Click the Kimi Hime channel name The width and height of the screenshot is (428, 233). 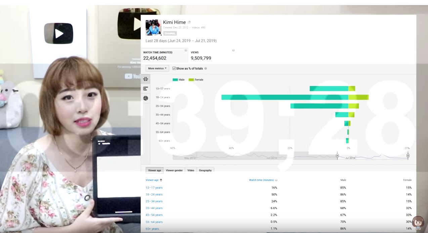174,22
